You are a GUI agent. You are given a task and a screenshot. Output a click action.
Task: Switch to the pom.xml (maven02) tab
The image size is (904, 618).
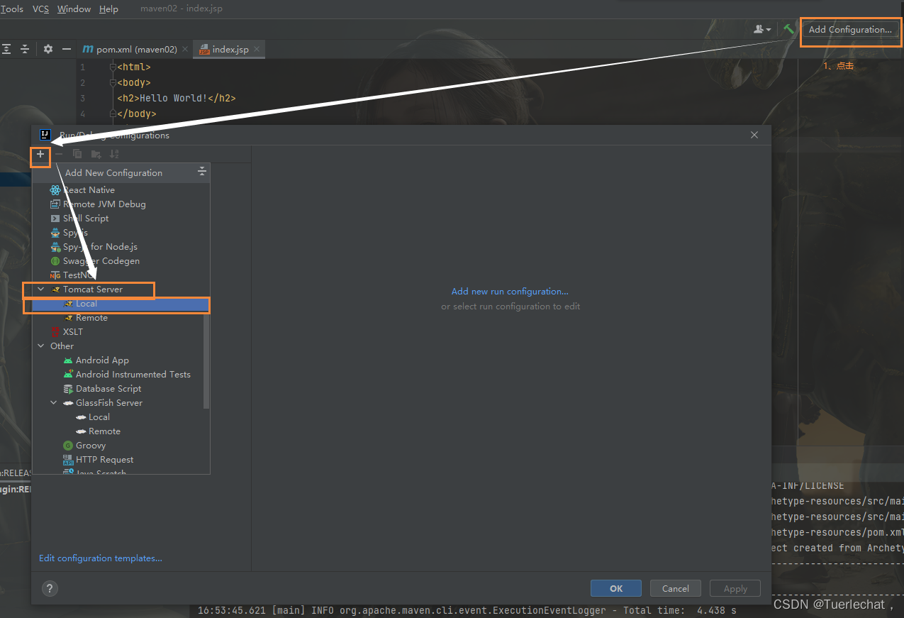click(x=135, y=49)
